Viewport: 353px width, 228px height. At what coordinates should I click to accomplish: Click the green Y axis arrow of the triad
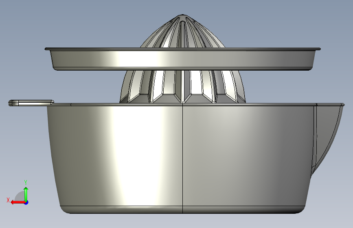(x=26, y=194)
